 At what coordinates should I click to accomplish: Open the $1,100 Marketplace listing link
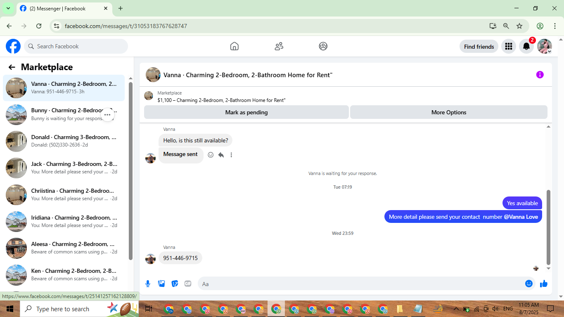(x=221, y=100)
